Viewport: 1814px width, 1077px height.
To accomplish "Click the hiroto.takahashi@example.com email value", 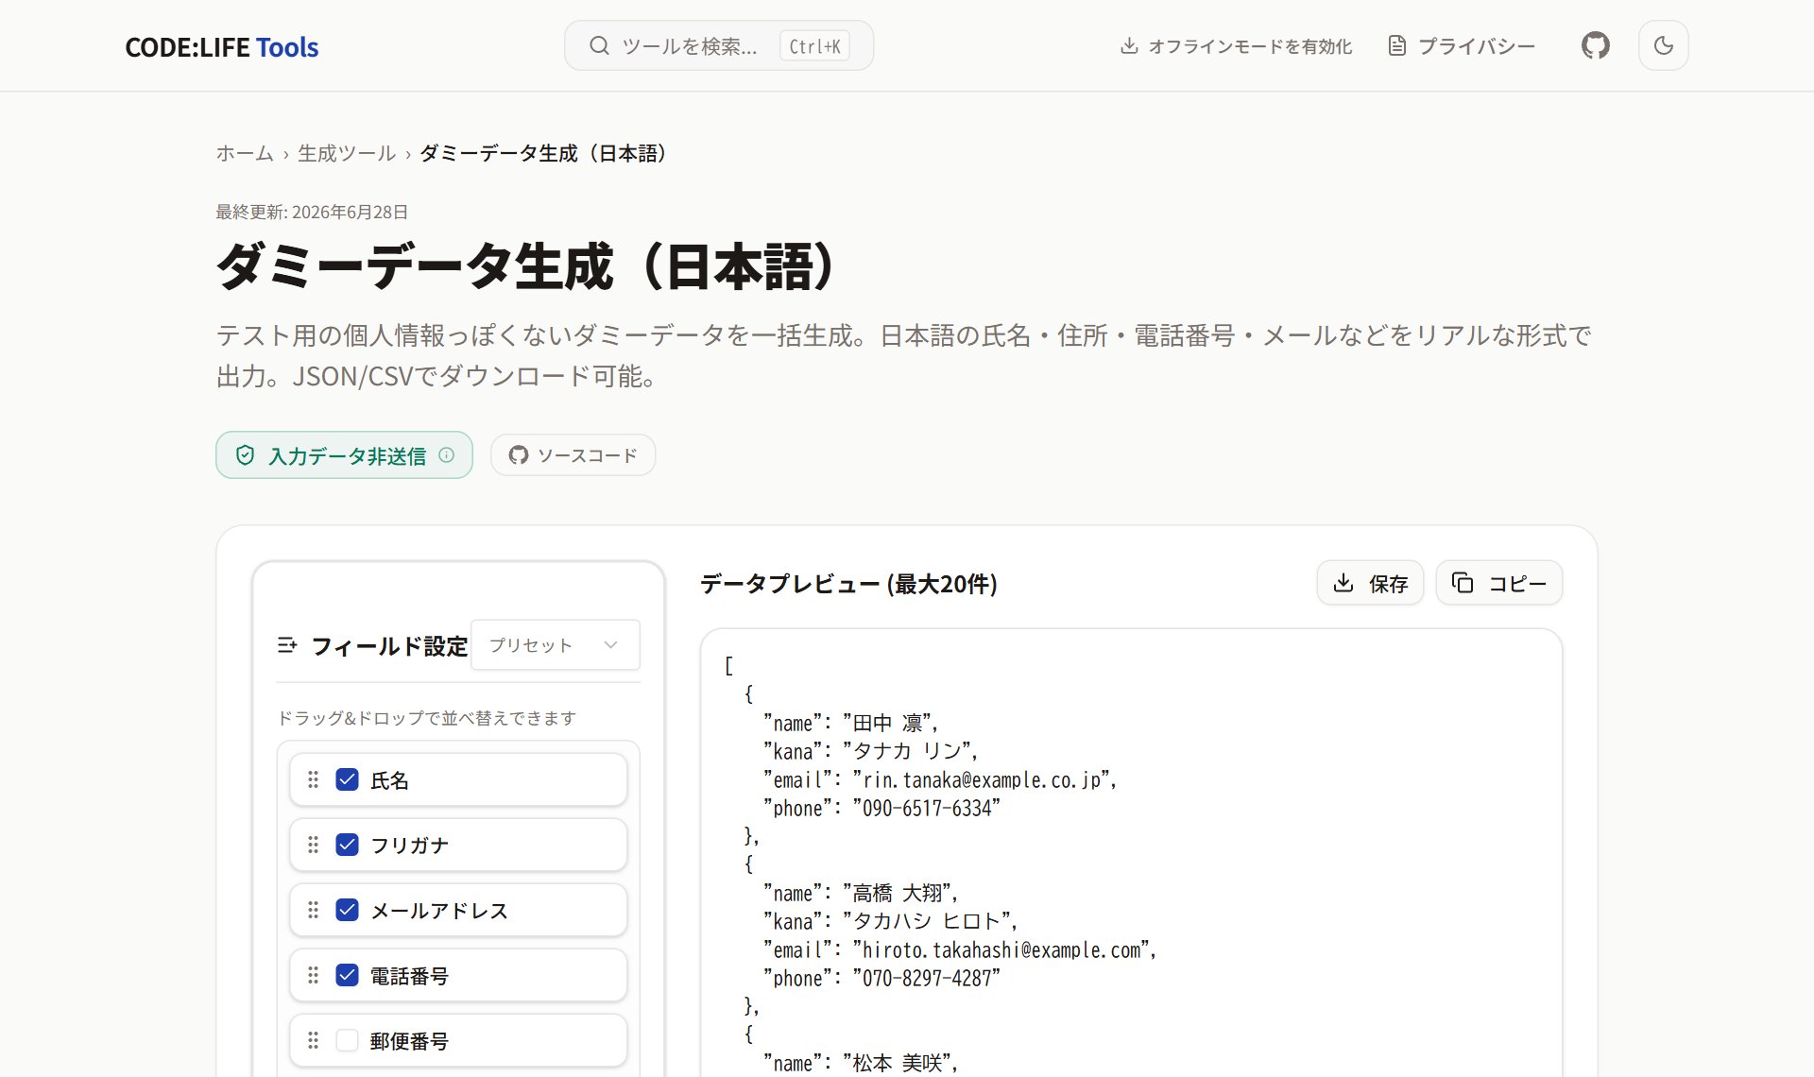I will tap(1002, 950).
